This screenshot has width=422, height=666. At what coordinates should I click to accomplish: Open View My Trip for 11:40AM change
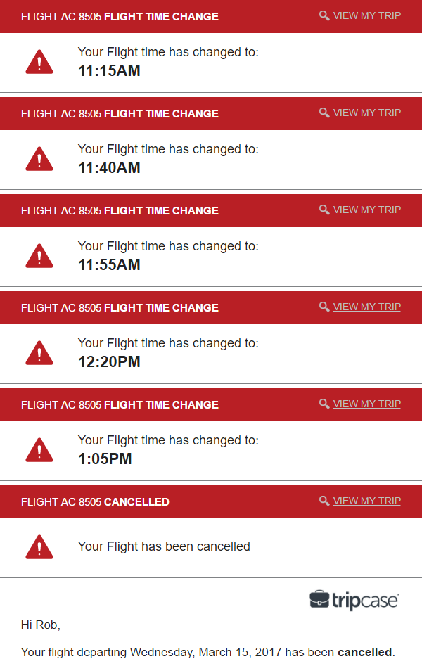[x=366, y=113]
